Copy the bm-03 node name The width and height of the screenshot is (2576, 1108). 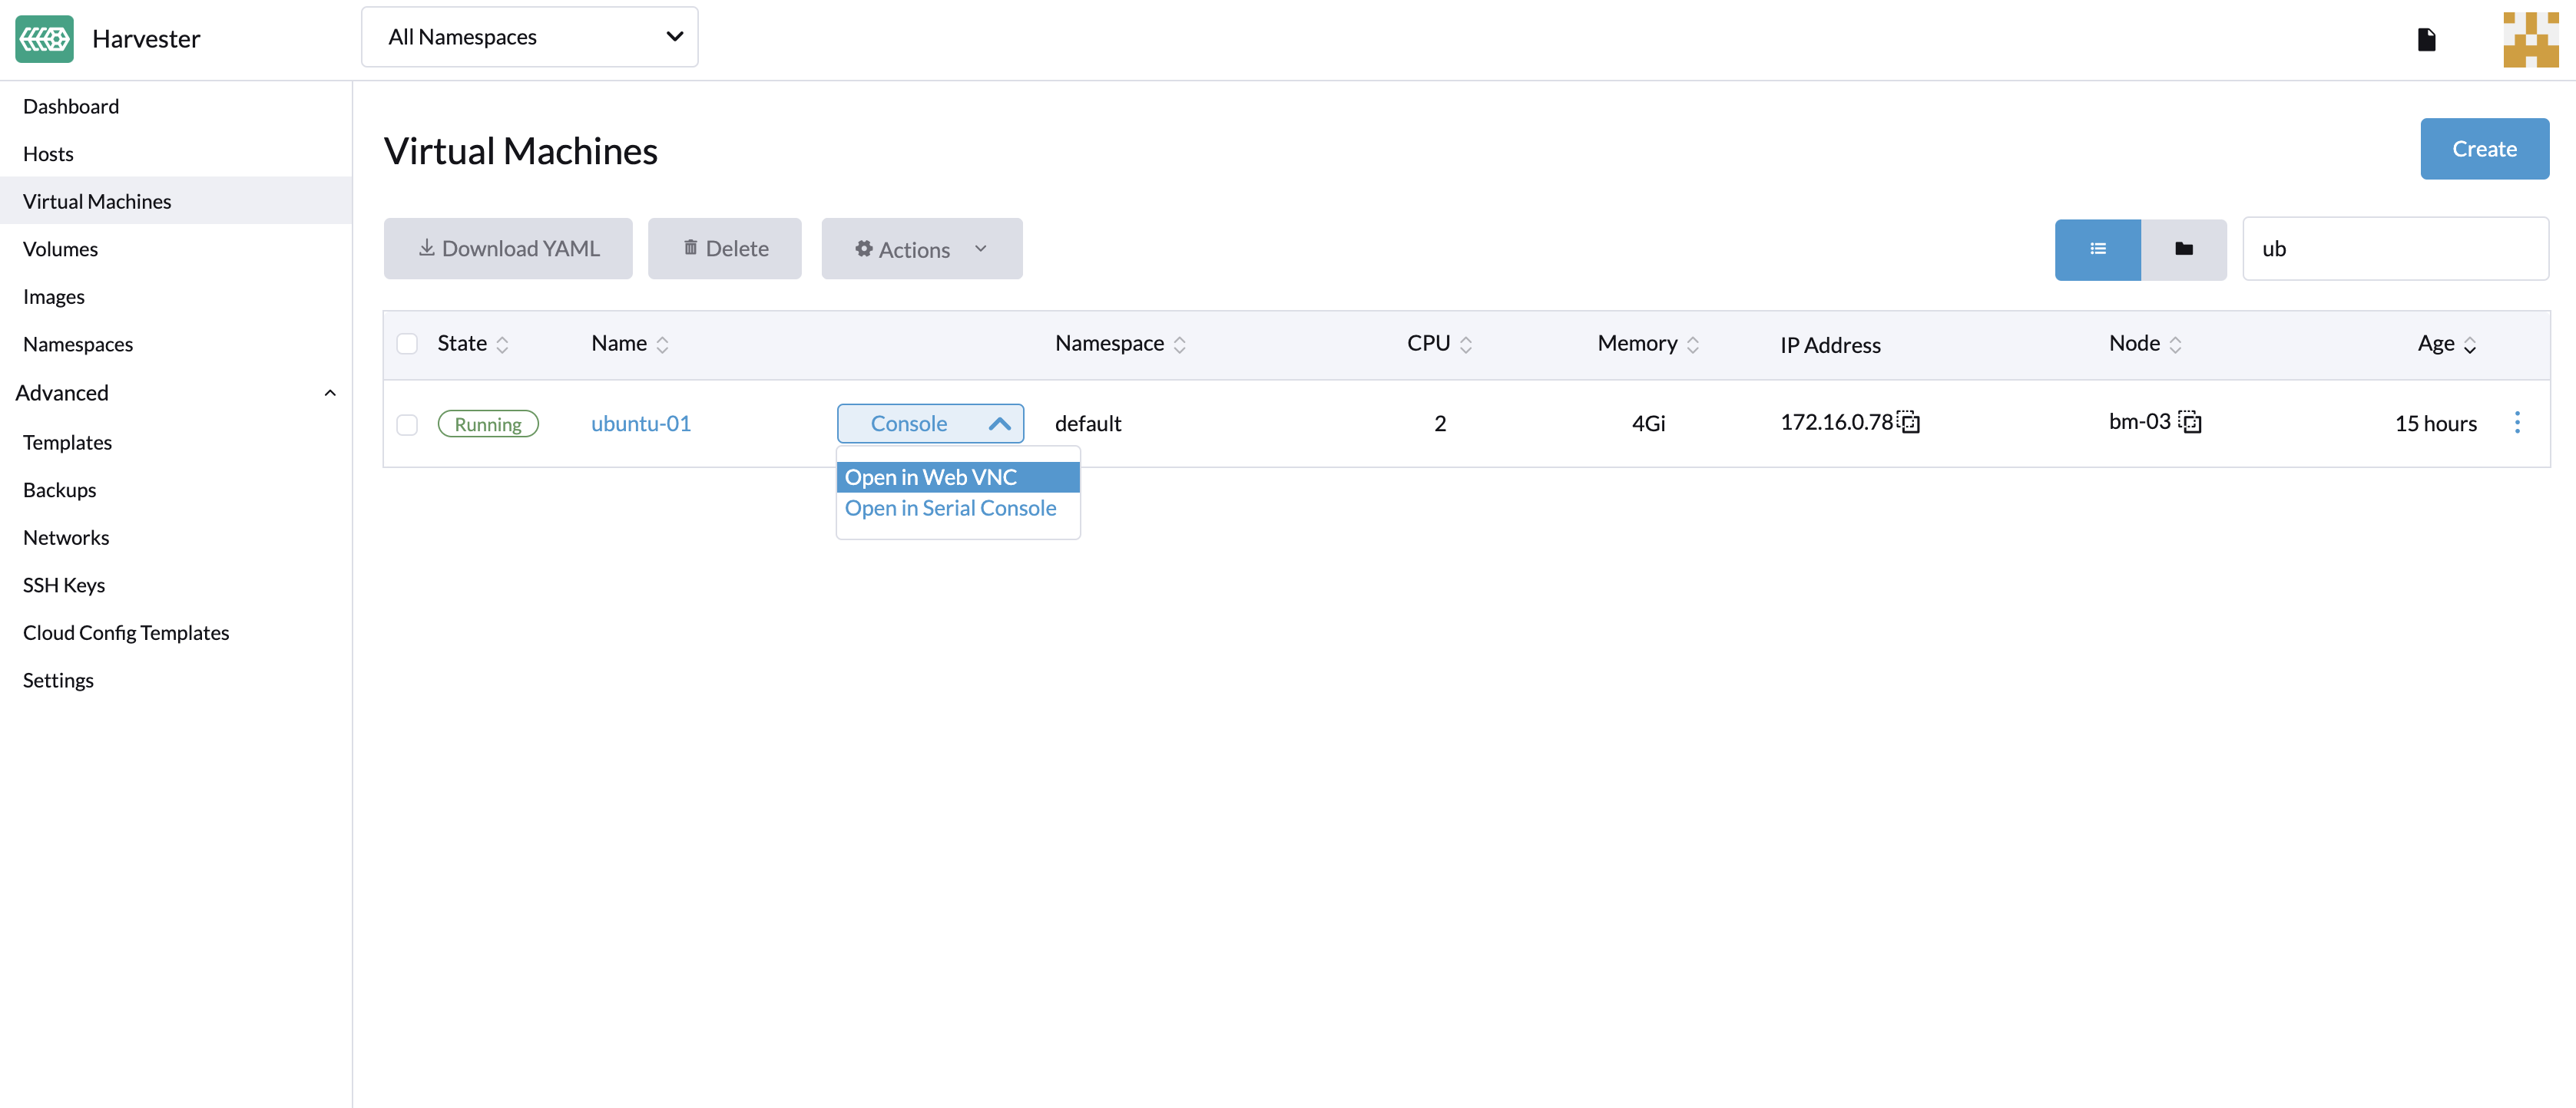tap(2190, 421)
